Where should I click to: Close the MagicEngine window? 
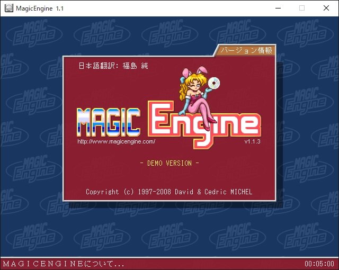point(326,8)
